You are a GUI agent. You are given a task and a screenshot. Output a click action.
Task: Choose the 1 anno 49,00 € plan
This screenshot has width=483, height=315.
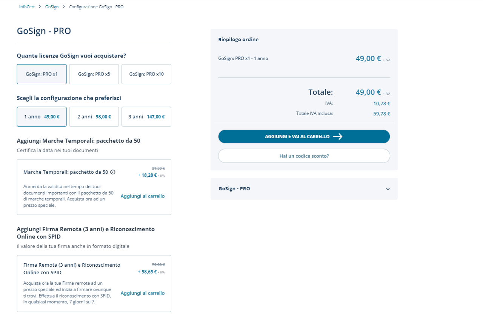42,117
